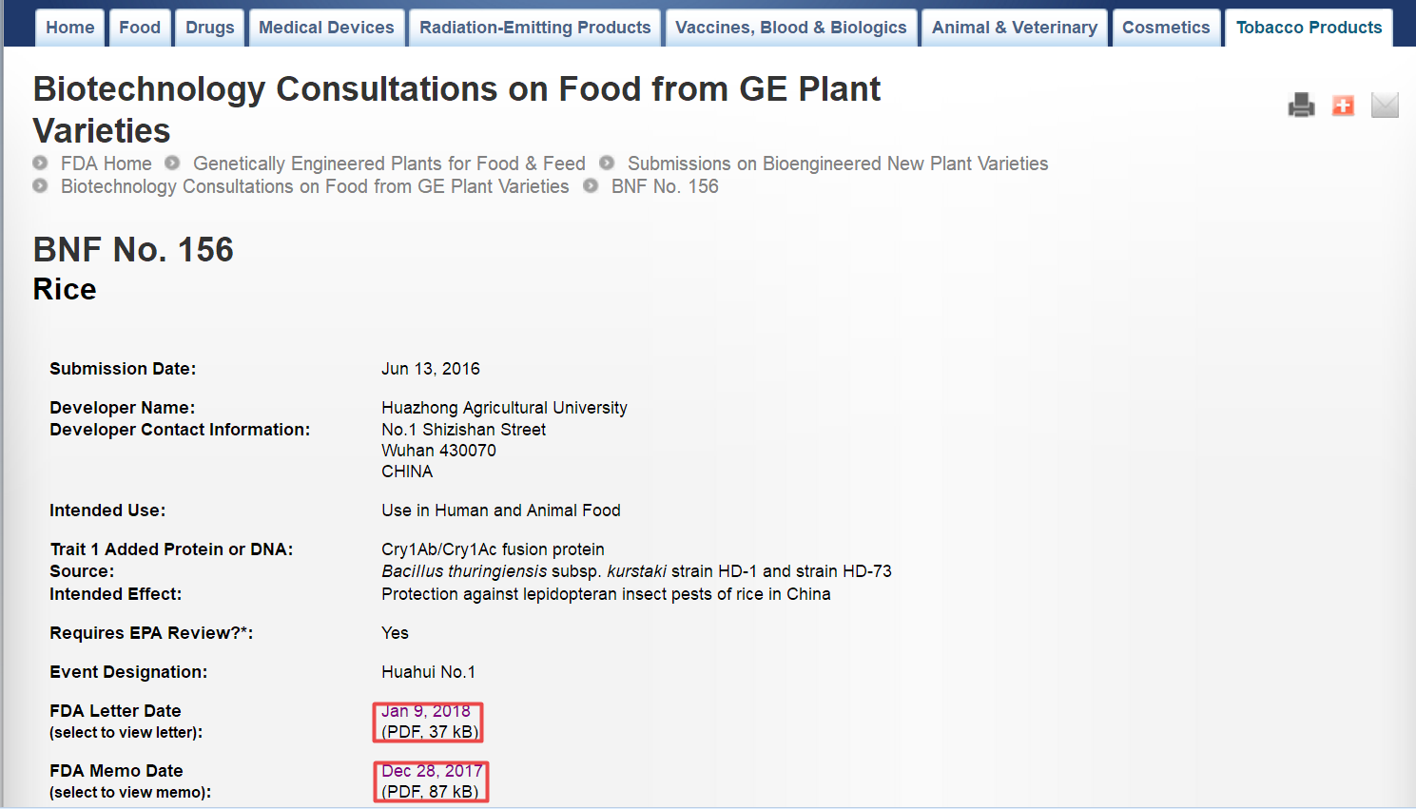Click the email envelope icon
The width and height of the screenshot is (1416, 809).
(x=1385, y=105)
